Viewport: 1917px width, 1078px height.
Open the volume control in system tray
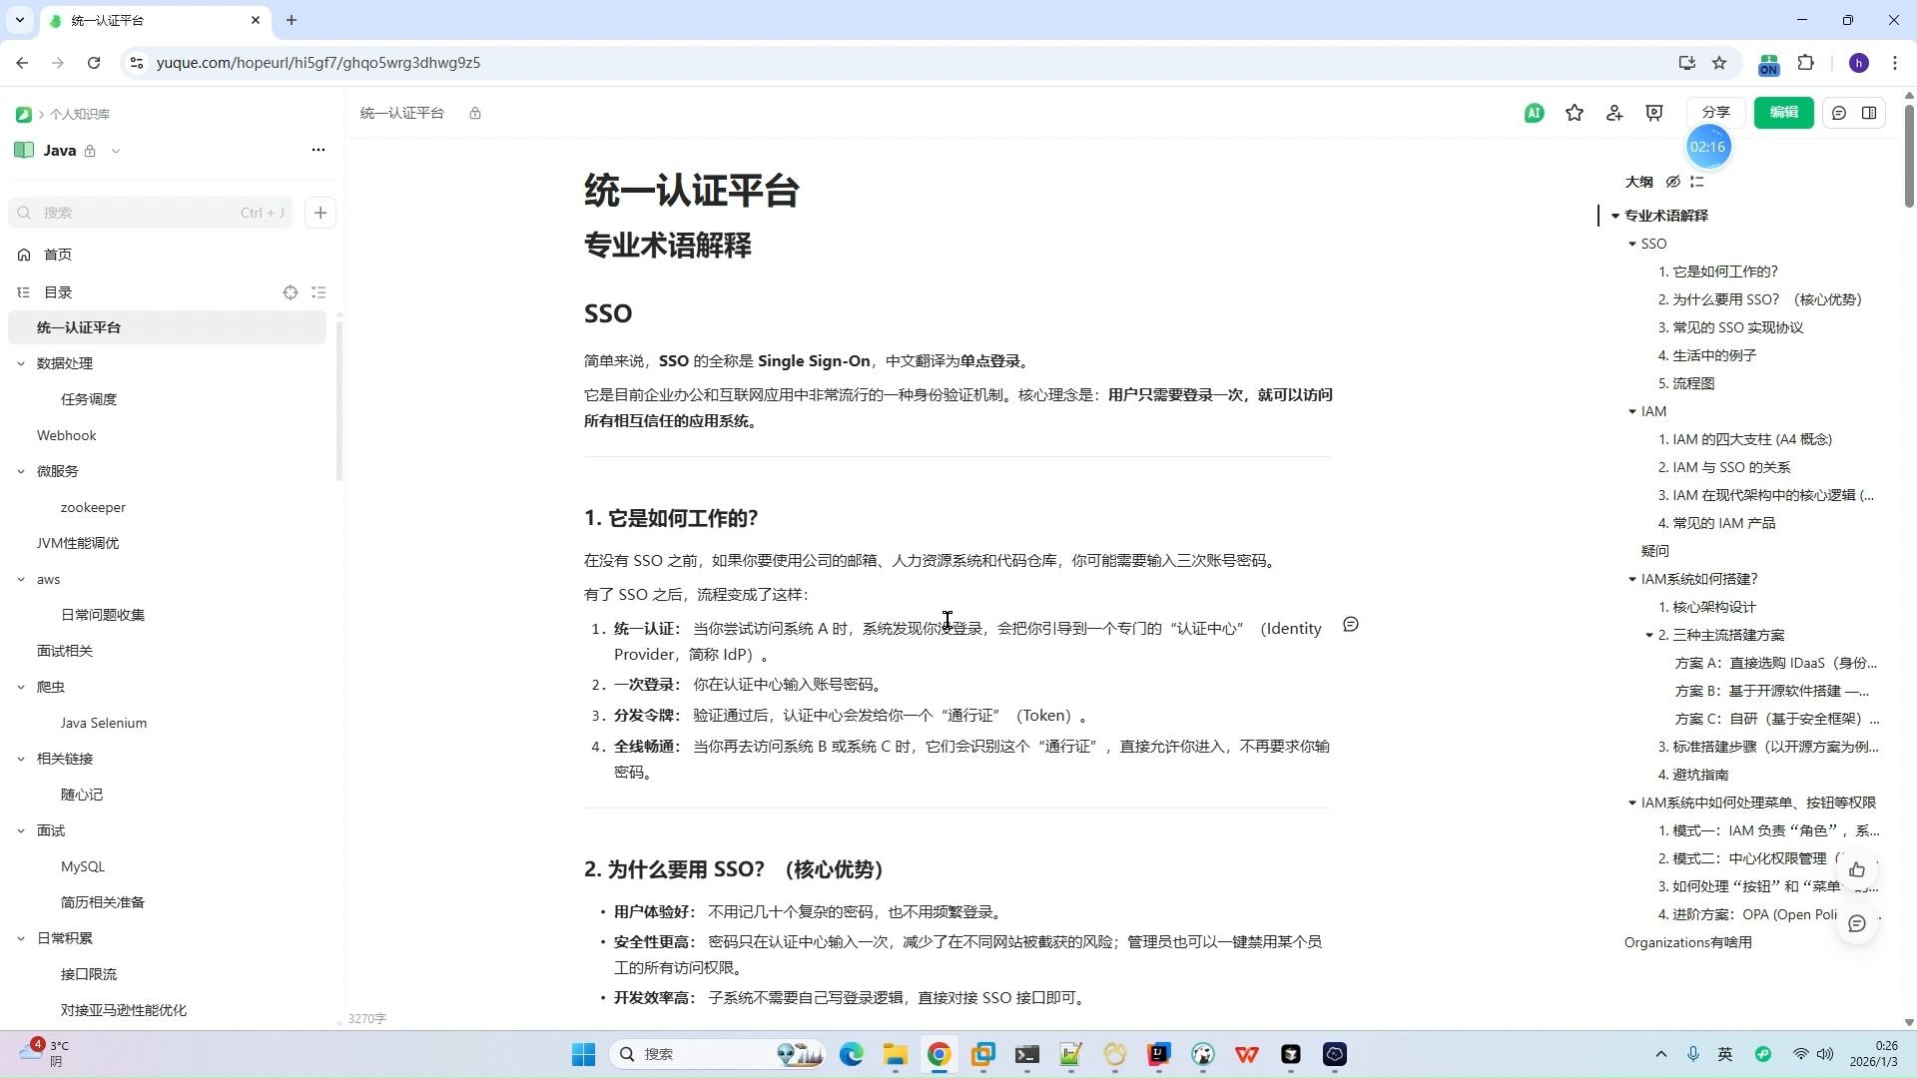[x=1825, y=1054]
